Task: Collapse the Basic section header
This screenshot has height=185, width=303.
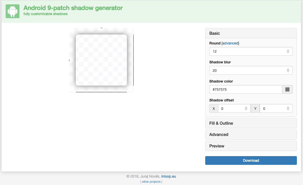Action: point(251,33)
